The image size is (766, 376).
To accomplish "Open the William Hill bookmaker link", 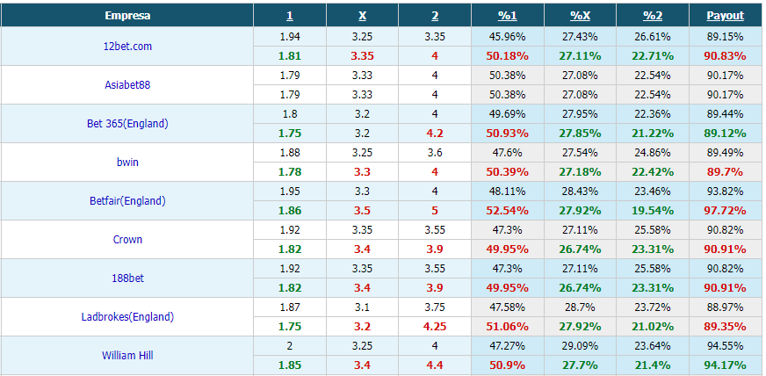I will pos(127,356).
